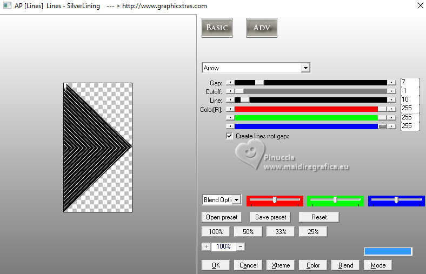
Task: Click the Save preset button
Action: [x=270, y=217]
